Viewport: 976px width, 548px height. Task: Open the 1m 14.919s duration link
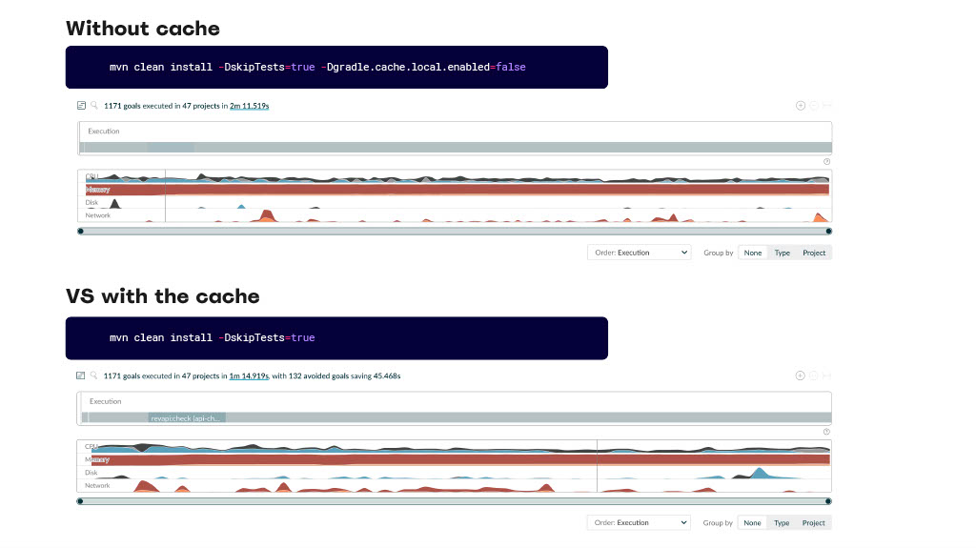[249, 376]
